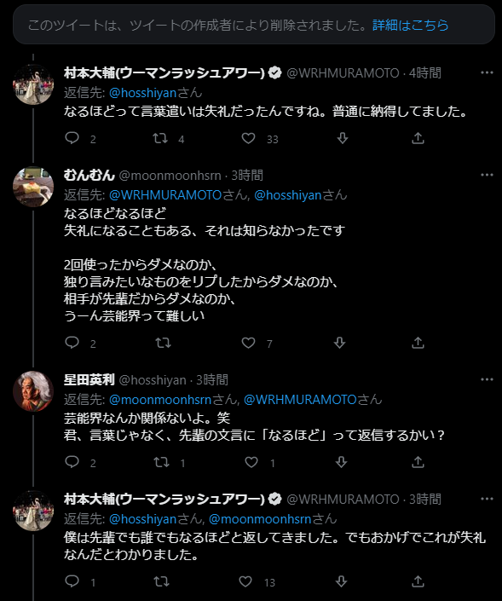
Task: Download icon on むんむん's tweet
Action: click(x=339, y=343)
